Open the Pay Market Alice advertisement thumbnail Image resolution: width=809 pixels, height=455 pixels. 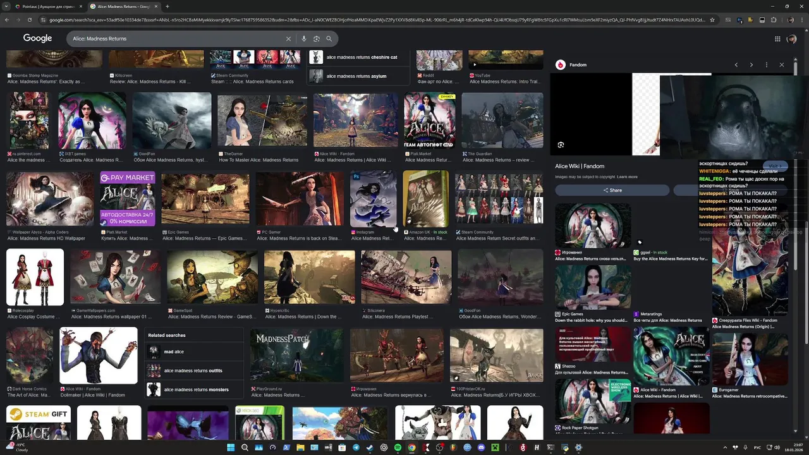pyautogui.click(x=127, y=198)
